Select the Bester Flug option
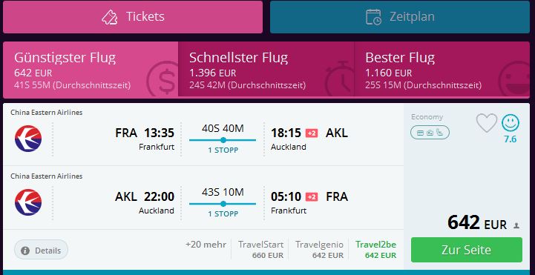This screenshot has height=275, width=535. coord(442,70)
